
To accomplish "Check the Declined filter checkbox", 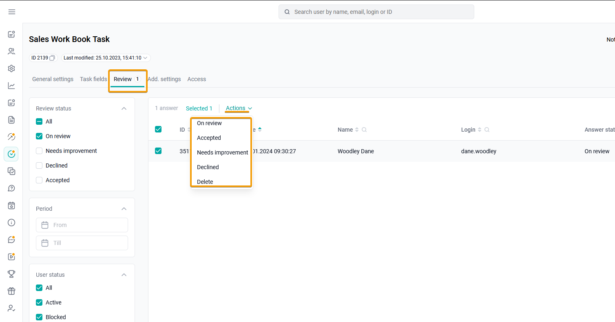I will [39, 165].
